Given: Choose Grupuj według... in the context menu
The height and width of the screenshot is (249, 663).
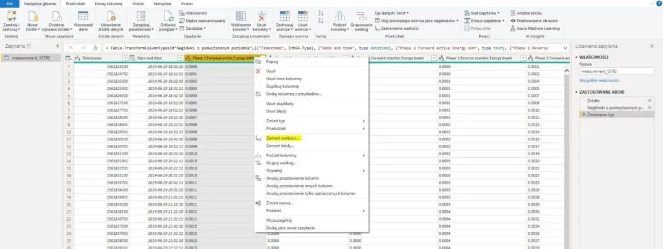Looking at the screenshot, I should [311, 163].
